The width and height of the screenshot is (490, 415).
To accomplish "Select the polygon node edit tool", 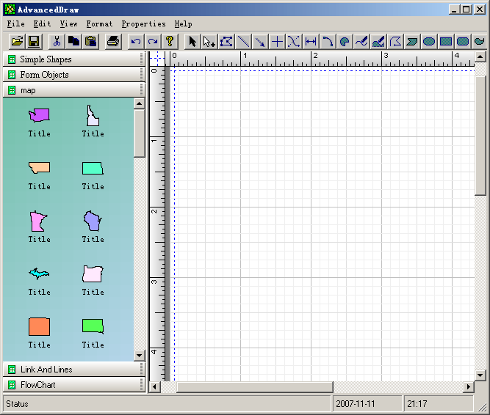I will click(x=226, y=42).
